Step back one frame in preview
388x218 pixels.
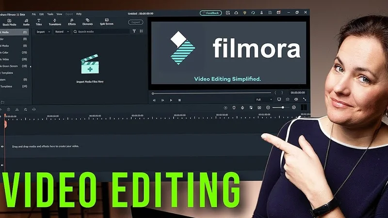[x=154, y=100]
